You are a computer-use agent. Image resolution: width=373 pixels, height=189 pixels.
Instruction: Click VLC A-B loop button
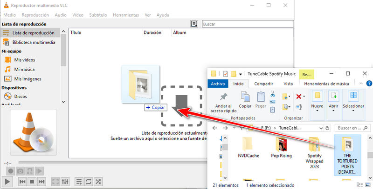pyautogui.click(x=30, y=171)
